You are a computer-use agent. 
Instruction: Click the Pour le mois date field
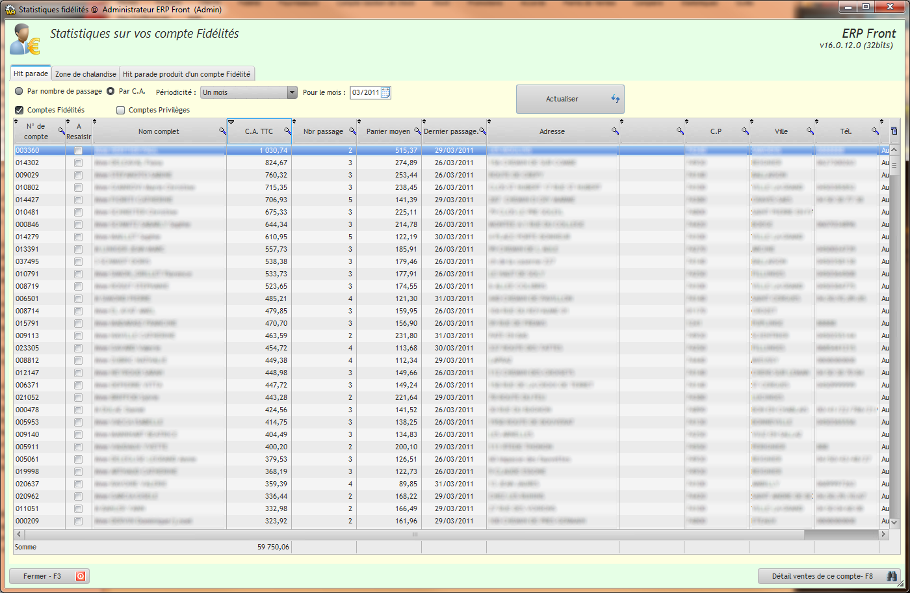365,93
